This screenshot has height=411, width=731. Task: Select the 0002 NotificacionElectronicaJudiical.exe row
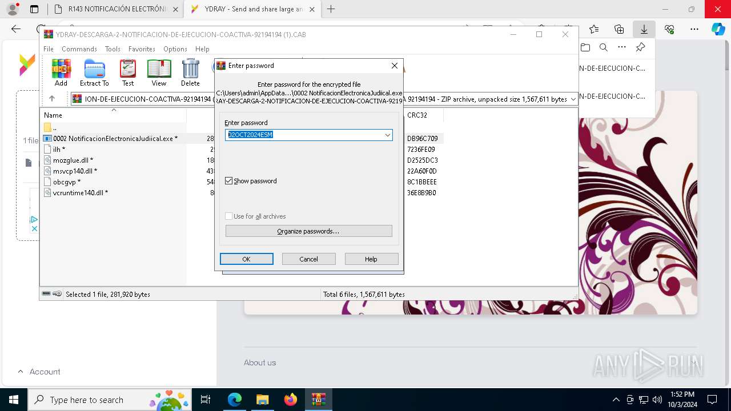tap(114, 138)
